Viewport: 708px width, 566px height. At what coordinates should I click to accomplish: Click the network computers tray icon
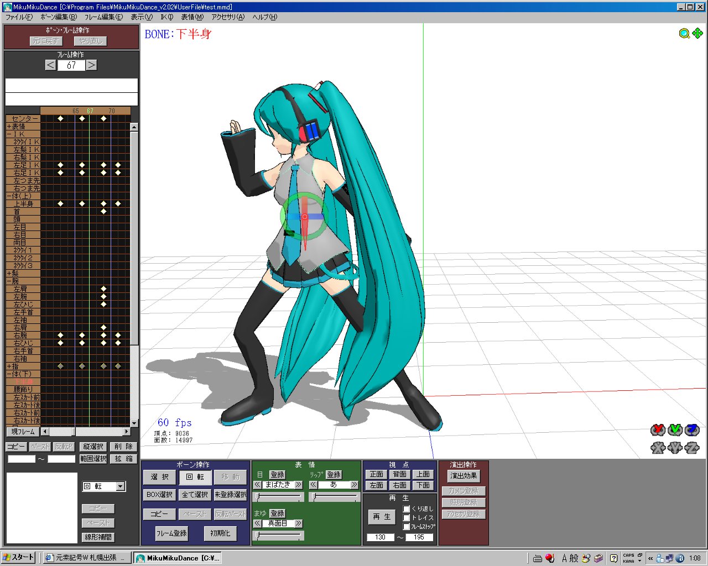(669, 558)
